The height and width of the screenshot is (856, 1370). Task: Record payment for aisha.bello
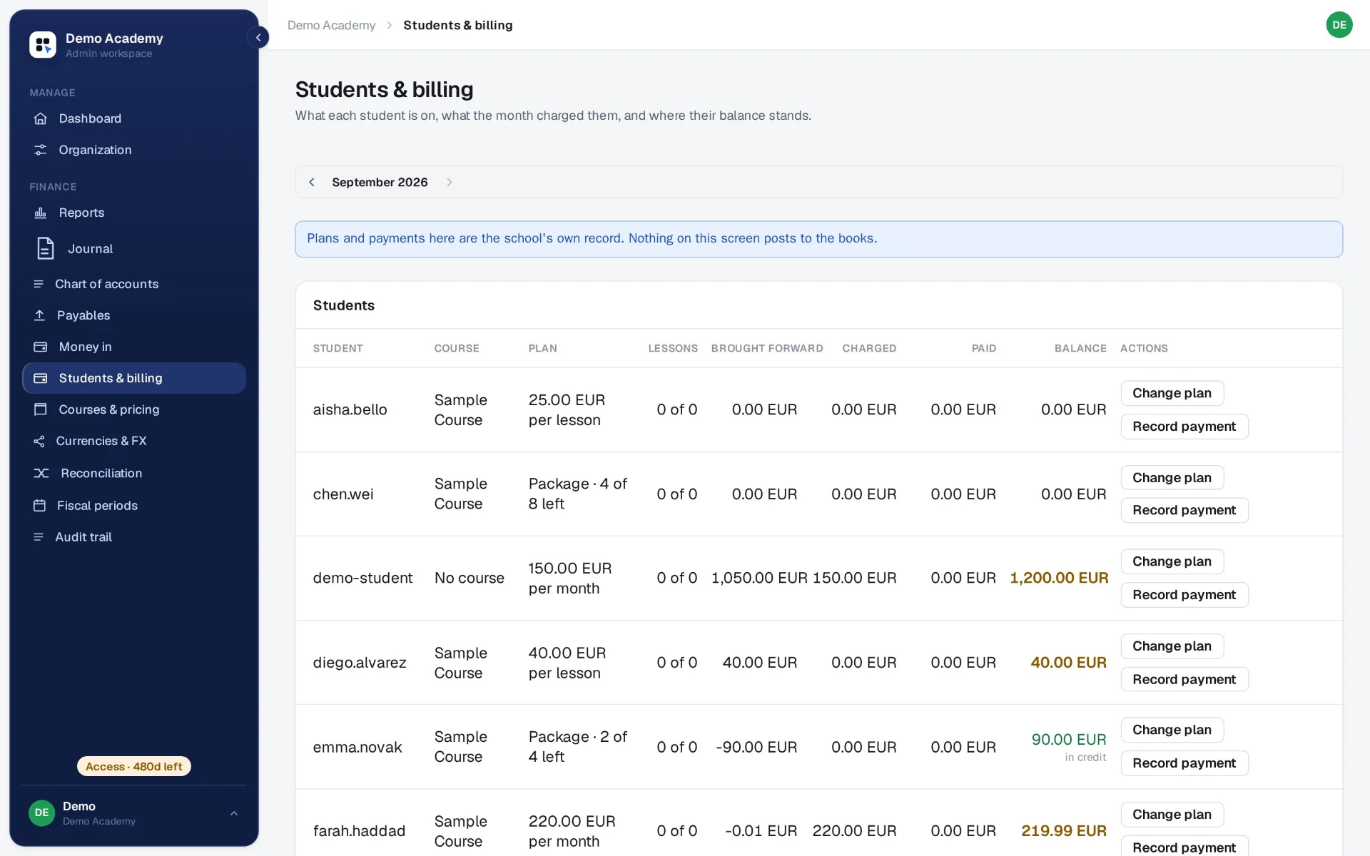pyautogui.click(x=1184, y=427)
